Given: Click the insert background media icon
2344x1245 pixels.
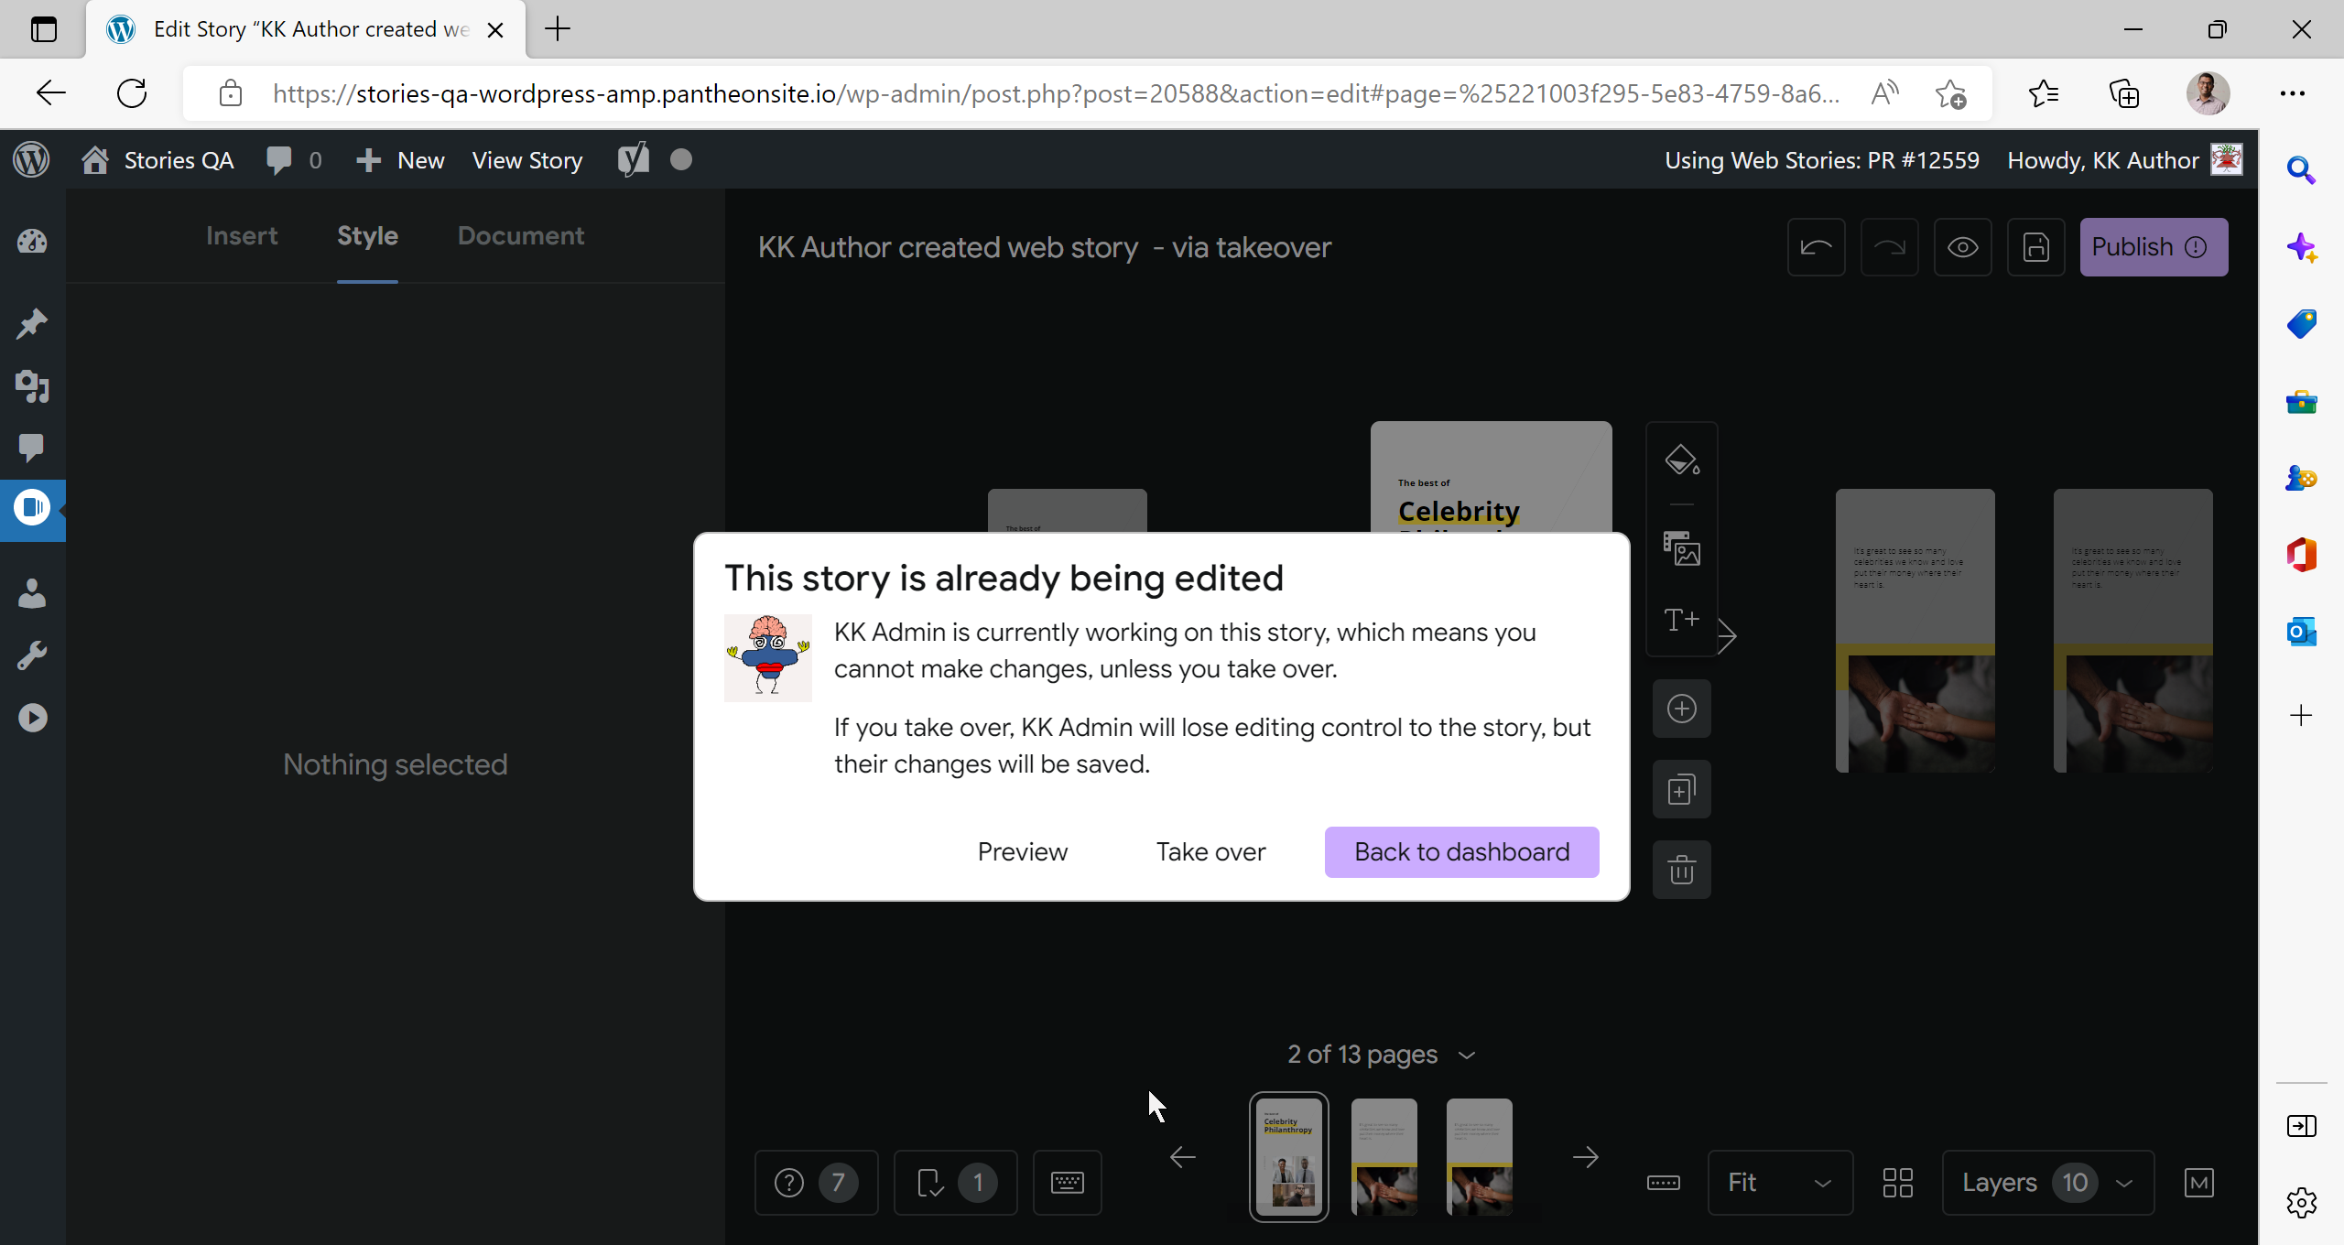Looking at the screenshot, I should (x=1682, y=548).
